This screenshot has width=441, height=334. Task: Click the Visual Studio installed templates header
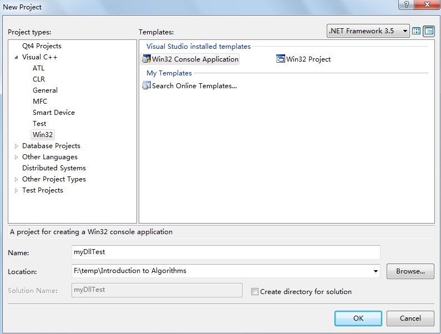pos(199,47)
